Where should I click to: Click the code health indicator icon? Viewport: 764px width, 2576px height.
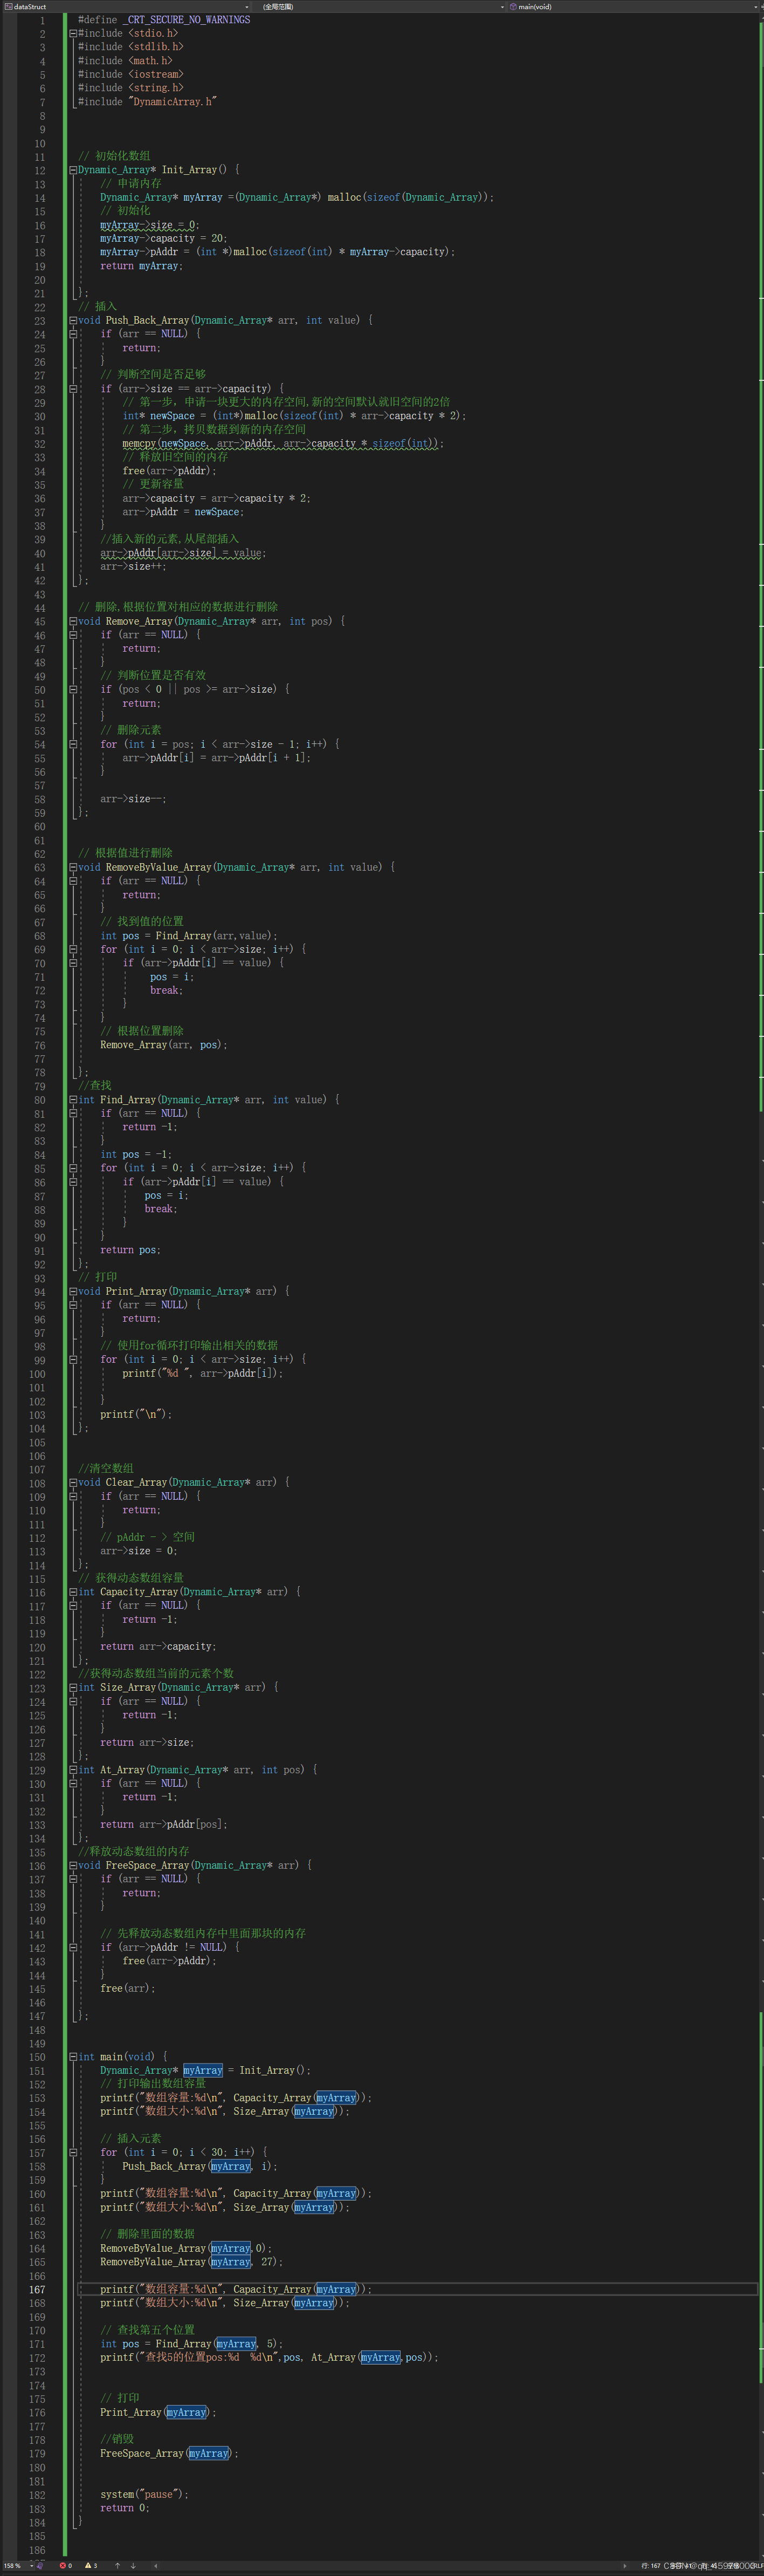(x=41, y=2566)
